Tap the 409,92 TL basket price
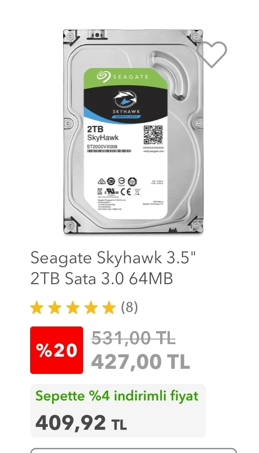 (x=81, y=423)
